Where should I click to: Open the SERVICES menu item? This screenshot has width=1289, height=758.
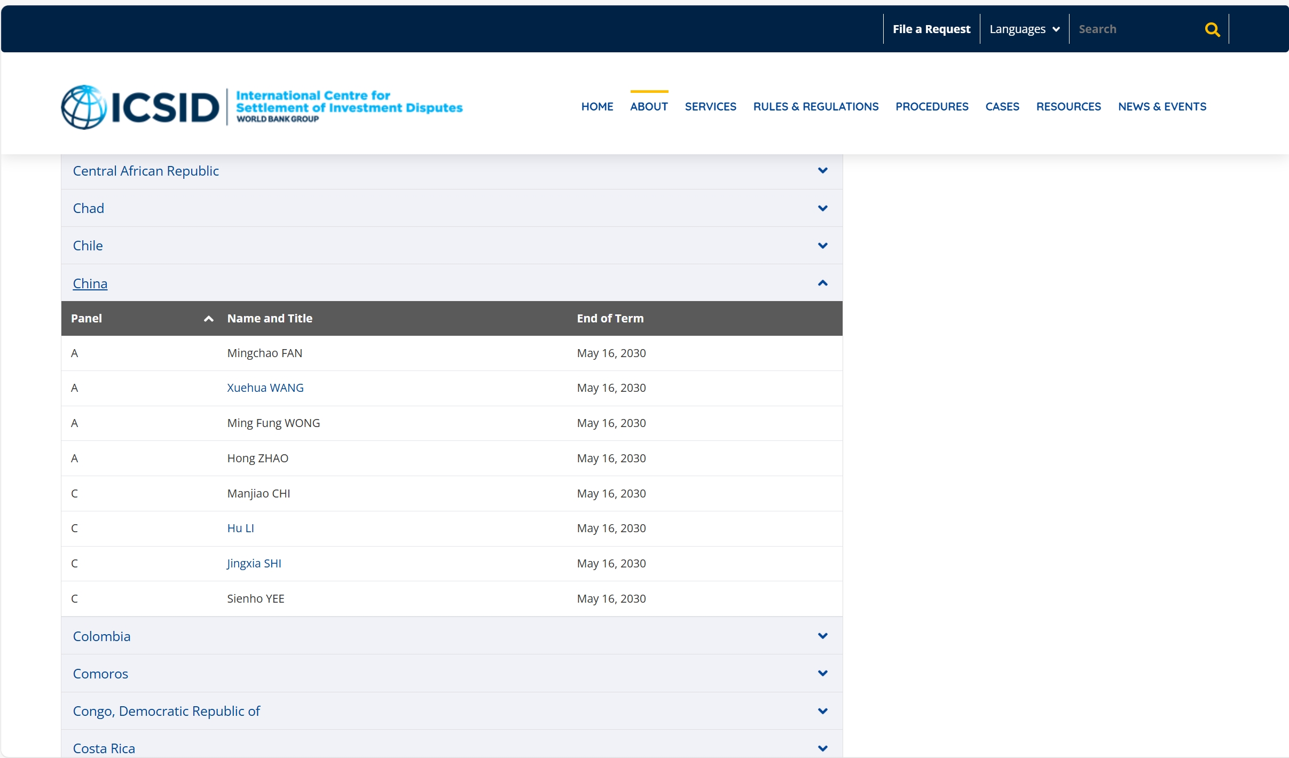click(710, 106)
